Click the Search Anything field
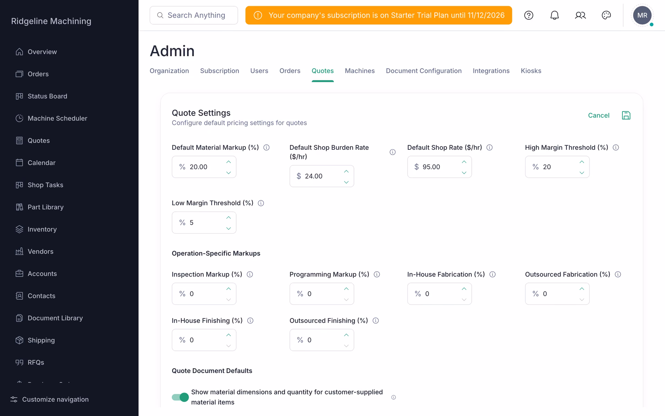This screenshot has width=665, height=416. coord(194,15)
